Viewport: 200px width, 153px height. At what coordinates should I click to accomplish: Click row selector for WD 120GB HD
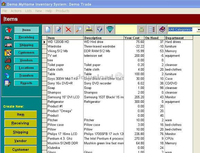pos(44,42)
